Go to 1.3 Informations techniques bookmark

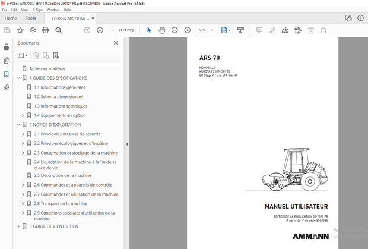pos(61,106)
